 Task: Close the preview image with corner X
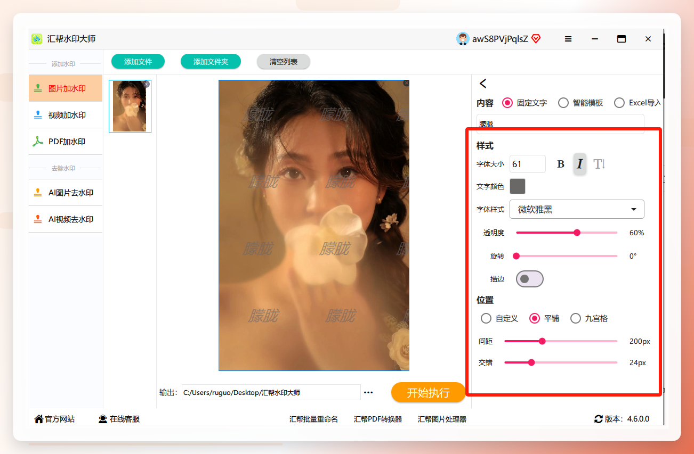pyautogui.click(x=406, y=83)
